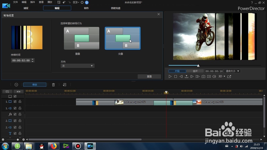Open the 方向 direction dropdown
The image size is (267, 150).
[x=77, y=66]
